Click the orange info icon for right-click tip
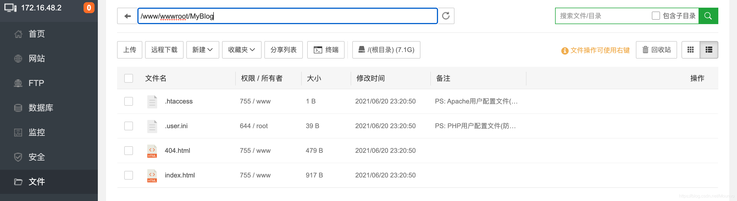The width and height of the screenshot is (737, 201). [x=565, y=50]
